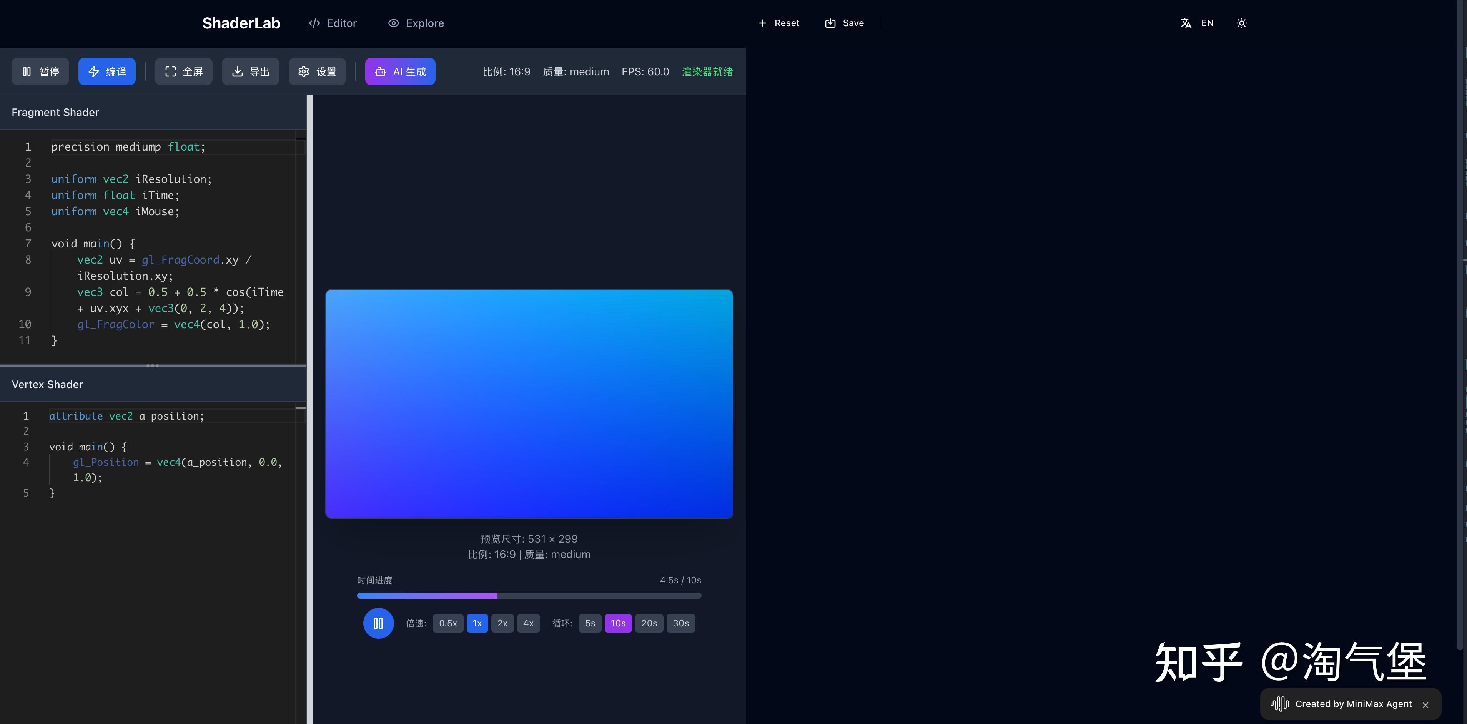The image size is (1467, 724).
Task: Open the Editor tab
Action: coord(333,23)
